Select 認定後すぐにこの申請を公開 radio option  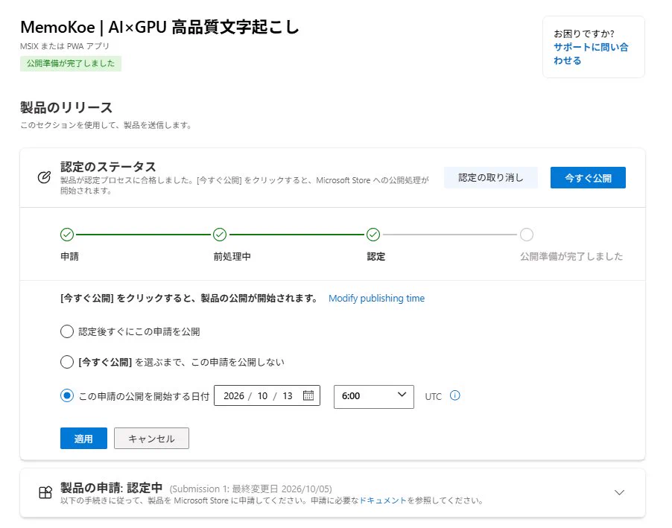point(67,331)
